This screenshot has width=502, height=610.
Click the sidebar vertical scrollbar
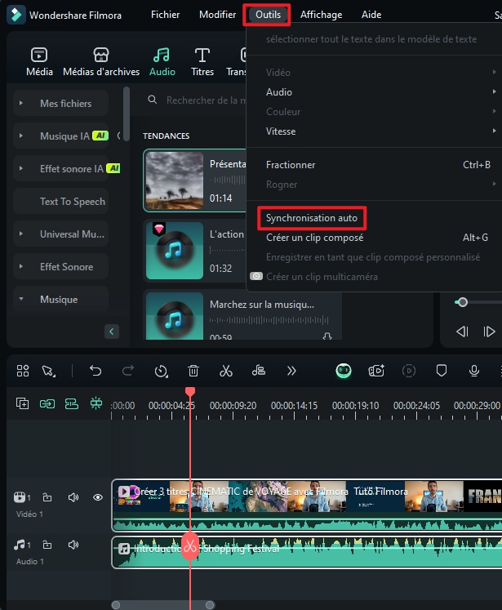tap(126, 114)
